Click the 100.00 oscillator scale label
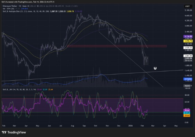 187,88
